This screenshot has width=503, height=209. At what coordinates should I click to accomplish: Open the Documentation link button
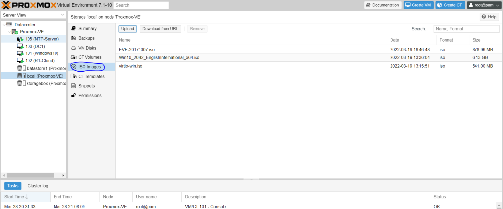click(x=383, y=5)
